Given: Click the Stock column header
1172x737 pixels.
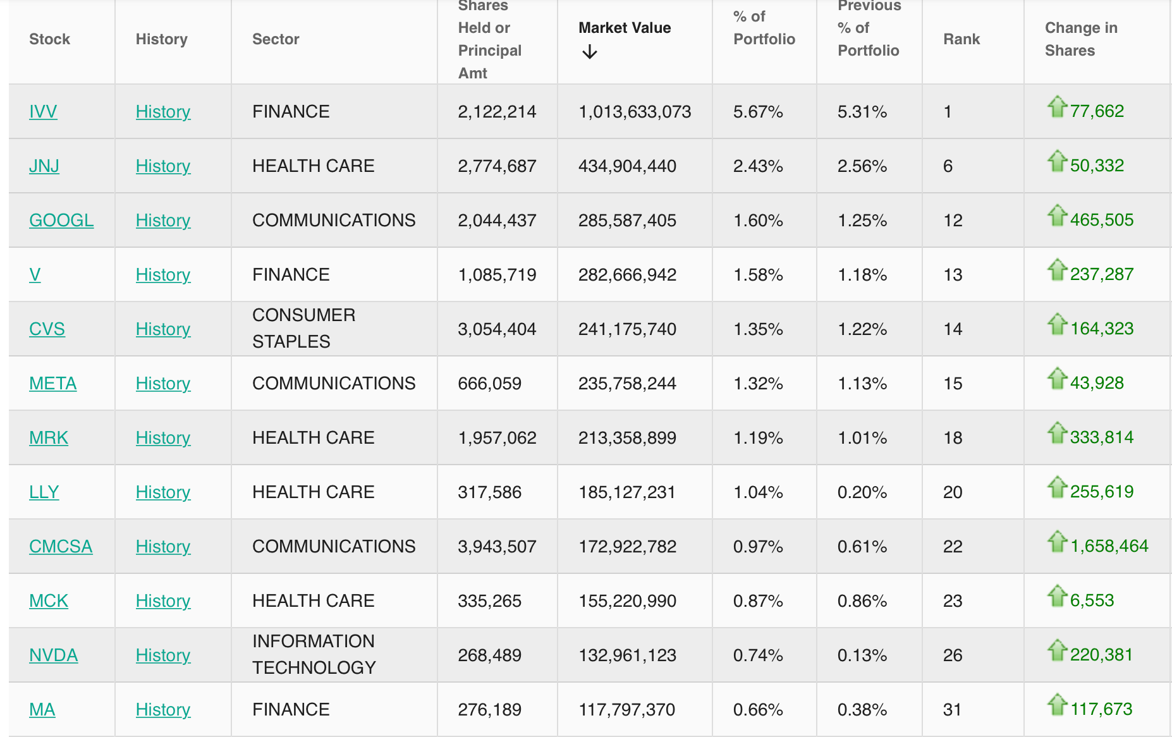Looking at the screenshot, I should pos(49,39).
